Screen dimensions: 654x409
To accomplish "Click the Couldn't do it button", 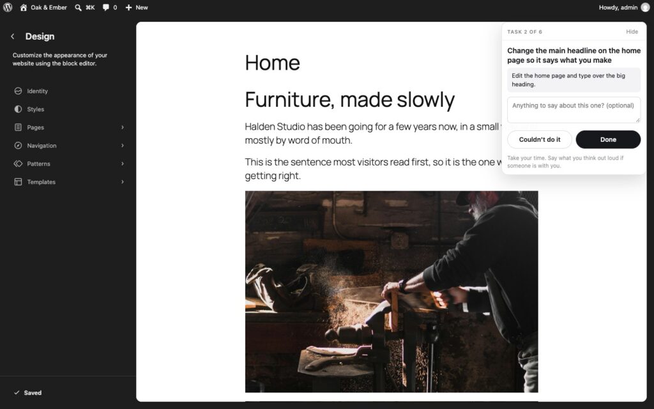I will tap(539, 139).
